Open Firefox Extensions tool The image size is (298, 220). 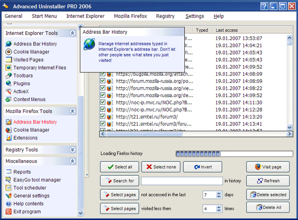click(x=25, y=138)
